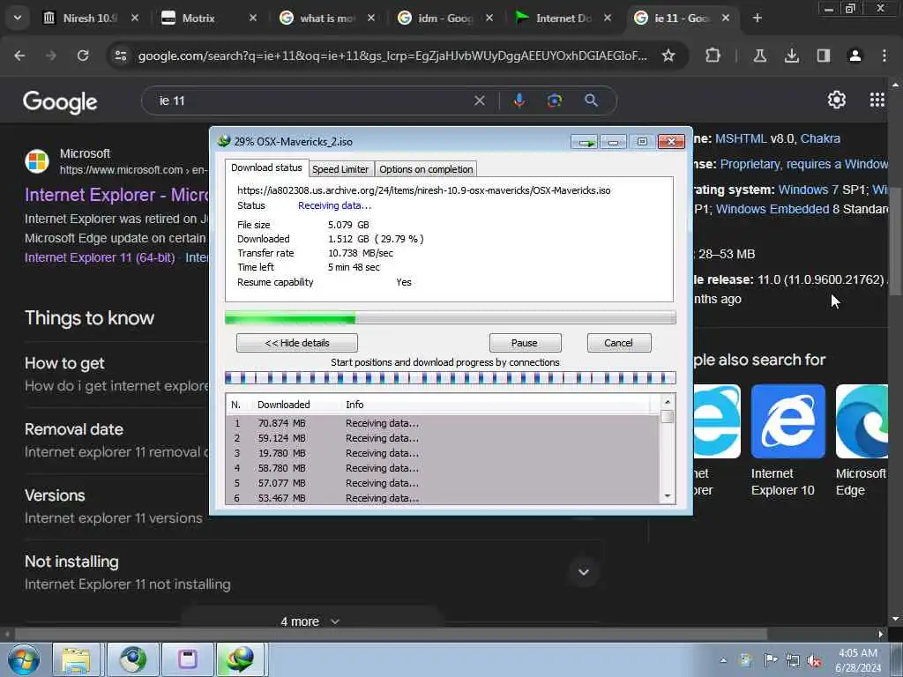Toggle Chrome side panel icon

coord(823,56)
